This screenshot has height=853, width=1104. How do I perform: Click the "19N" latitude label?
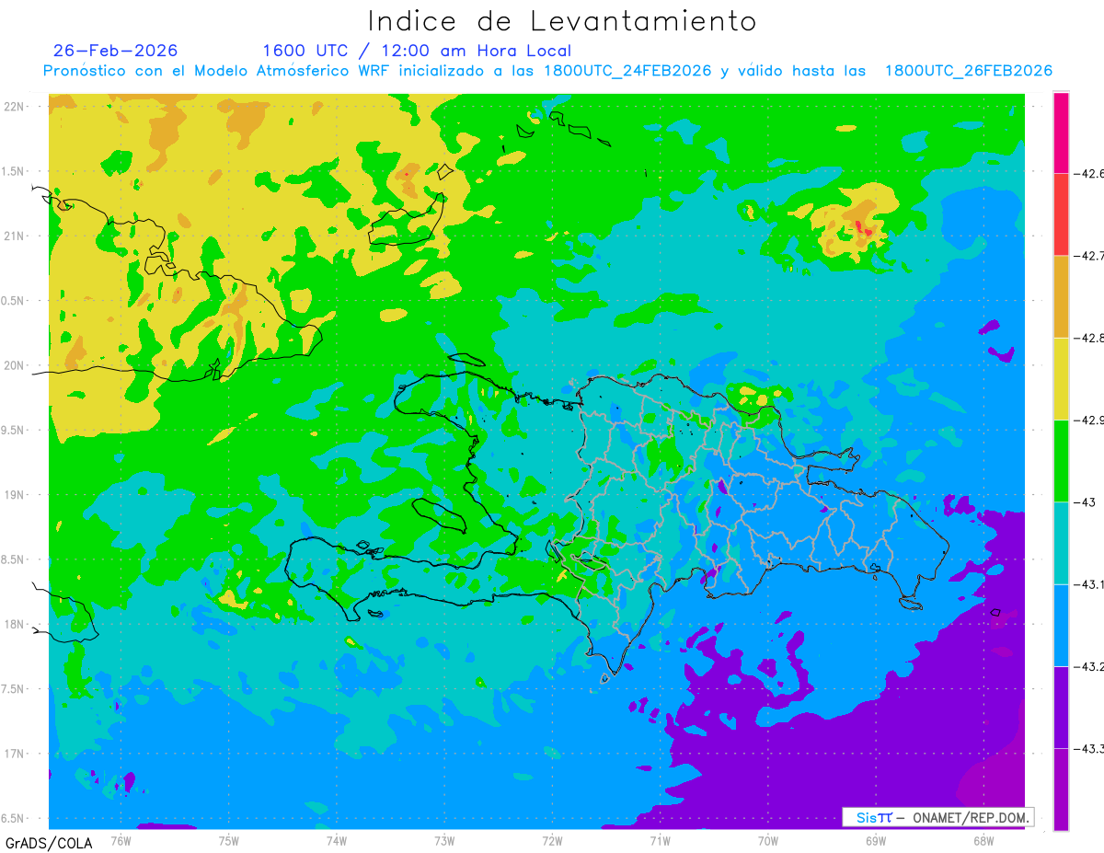pyautogui.click(x=14, y=494)
